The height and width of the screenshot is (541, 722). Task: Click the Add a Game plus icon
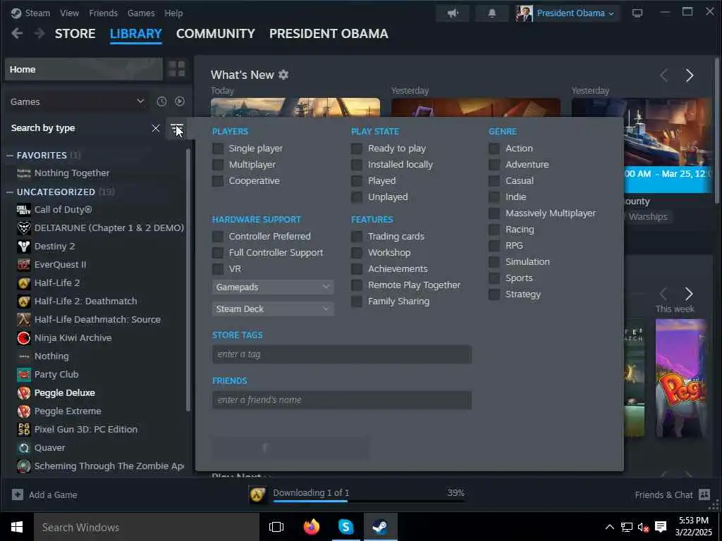click(x=18, y=495)
